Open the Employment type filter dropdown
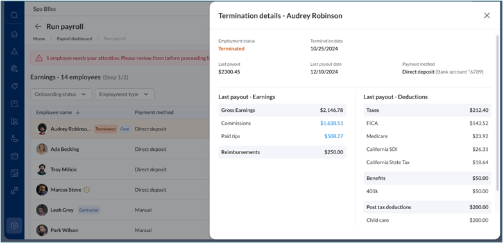This screenshot has height=243, width=503. point(124,95)
